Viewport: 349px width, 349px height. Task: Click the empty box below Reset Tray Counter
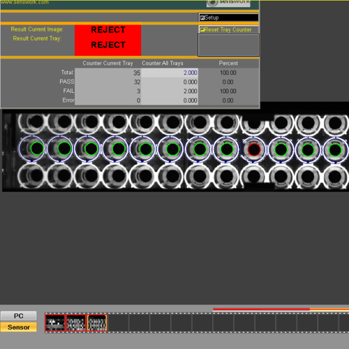click(229, 45)
